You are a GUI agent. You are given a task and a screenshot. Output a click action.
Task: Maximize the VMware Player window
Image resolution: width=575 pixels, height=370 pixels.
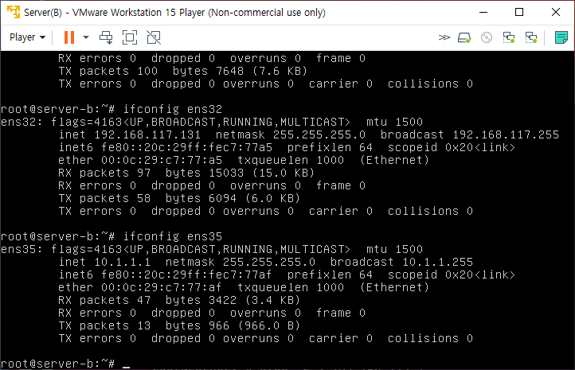coord(519,12)
